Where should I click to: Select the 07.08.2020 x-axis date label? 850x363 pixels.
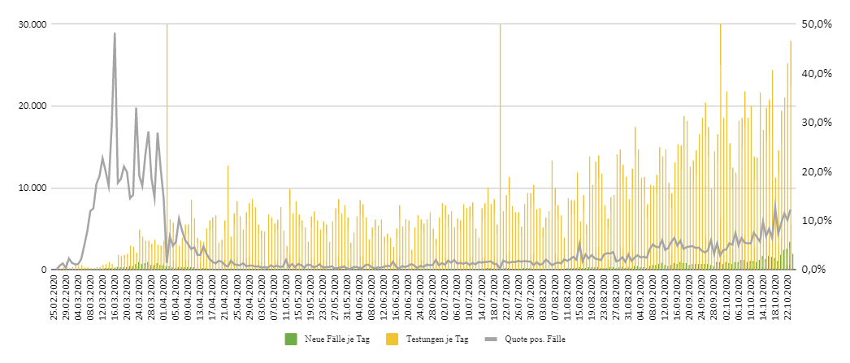point(554,299)
